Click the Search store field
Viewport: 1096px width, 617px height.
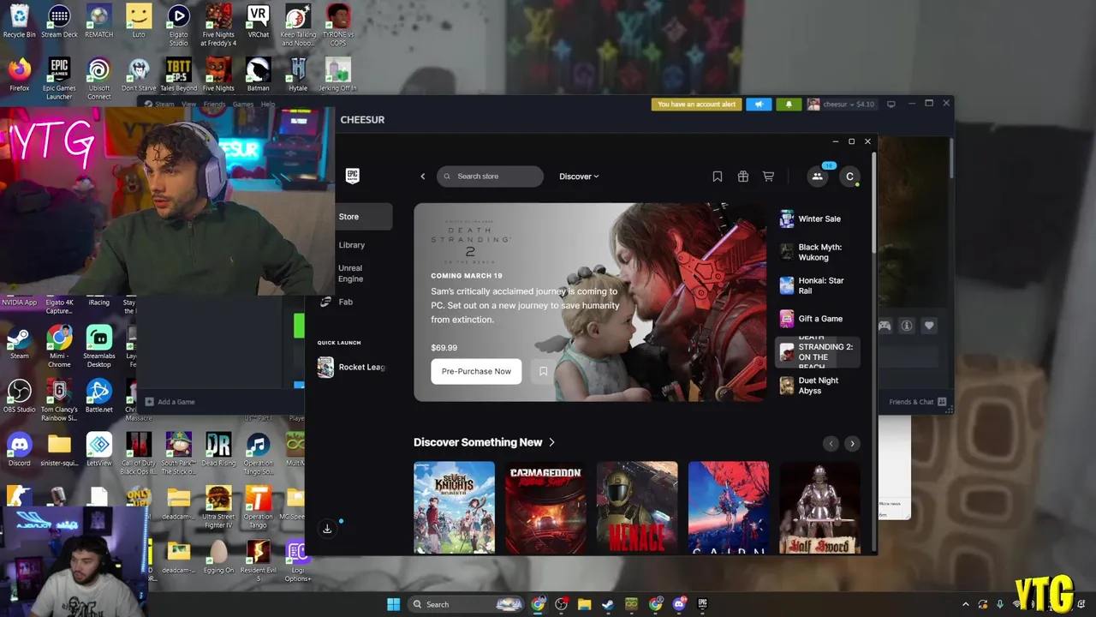tap(490, 177)
